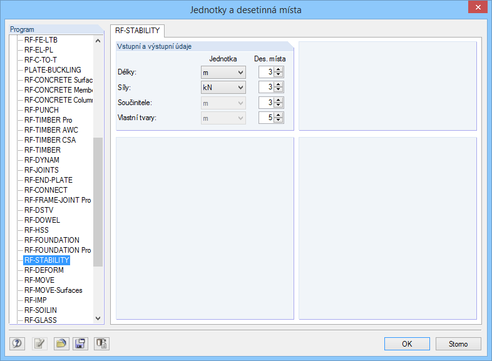
Task: Select PLATE-BUCKLING in program tree
Action: [53, 70]
